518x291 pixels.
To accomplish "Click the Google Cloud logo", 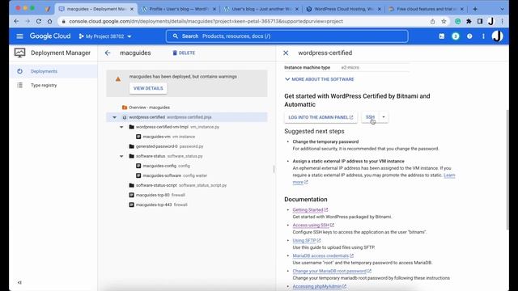I will tap(50, 36).
